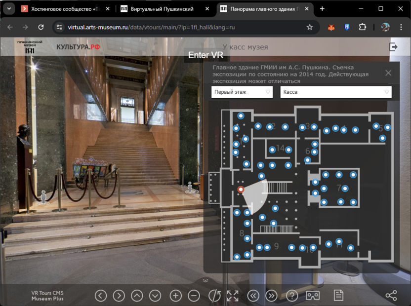This screenshot has width=411, height=306.
Task: Click the share icon
Action: click(x=391, y=296)
